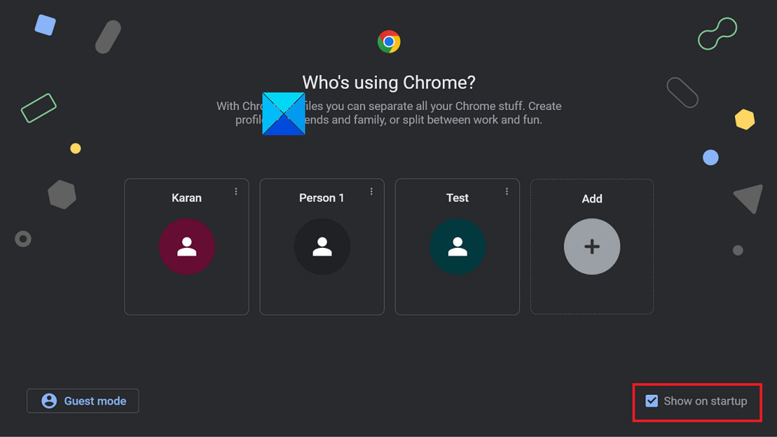This screenshot has width=777, height=437.
Task: Click the plus icon to add a profile
Action: (592, 247)
